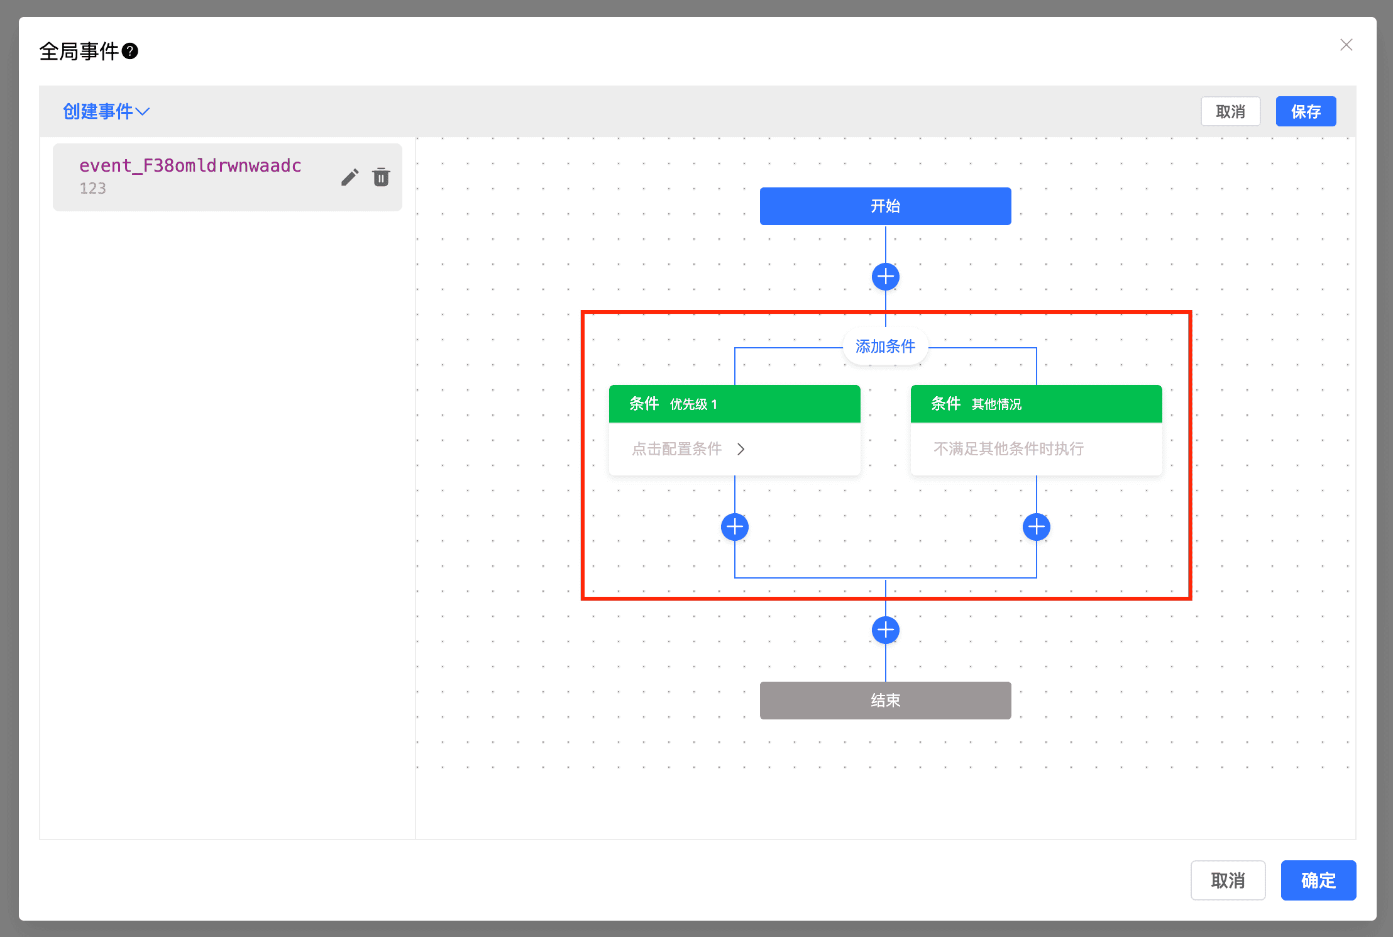Click 条件 优先级 1 green header

click(734, 404)
